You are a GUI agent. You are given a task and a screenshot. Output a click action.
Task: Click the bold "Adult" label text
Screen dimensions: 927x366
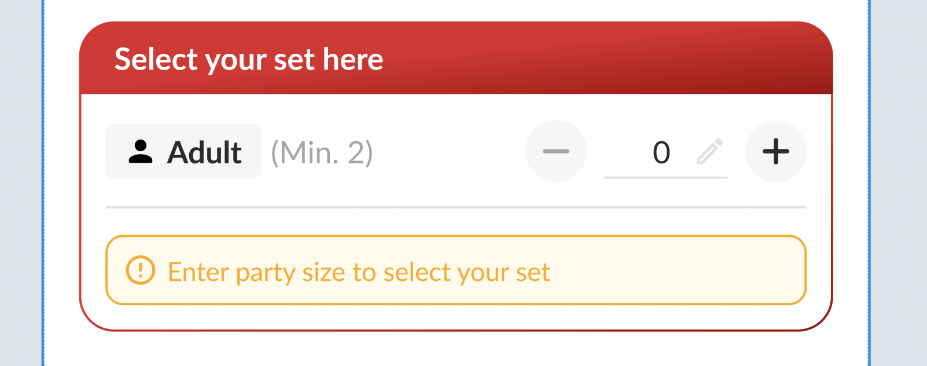[x=204, y=153]
